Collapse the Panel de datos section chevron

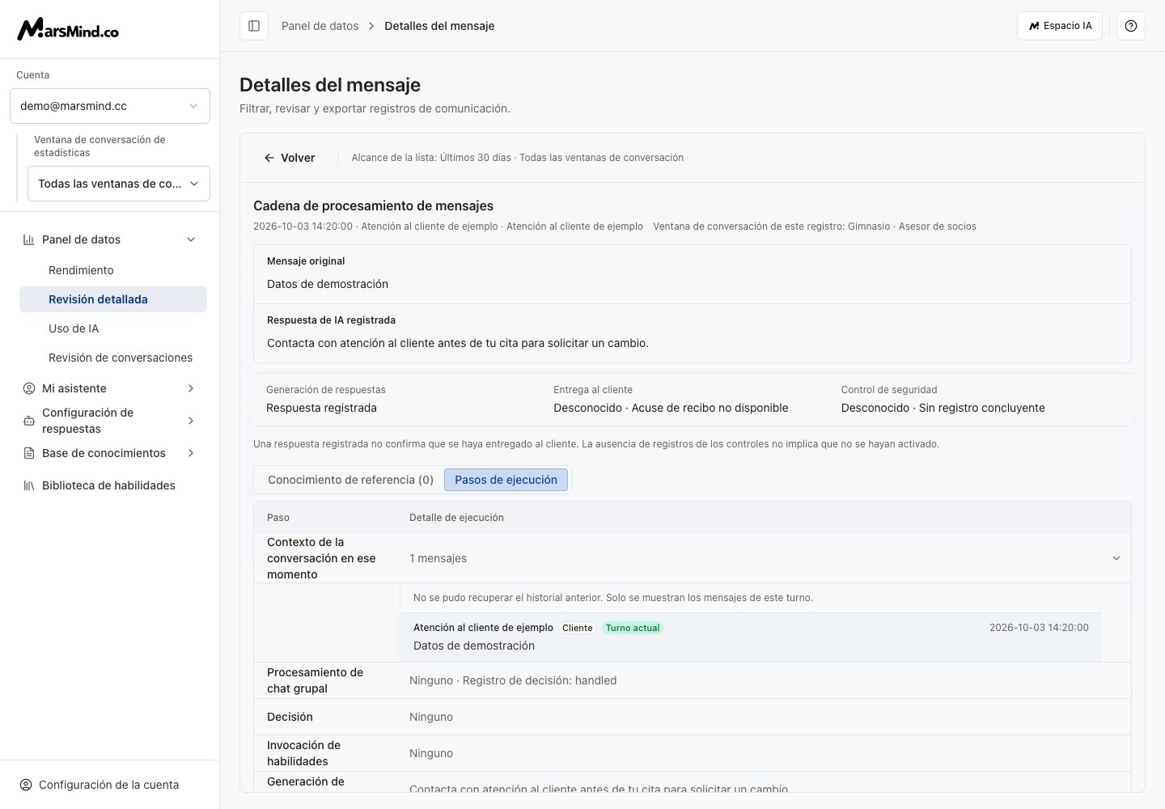(x=191, y=239)
